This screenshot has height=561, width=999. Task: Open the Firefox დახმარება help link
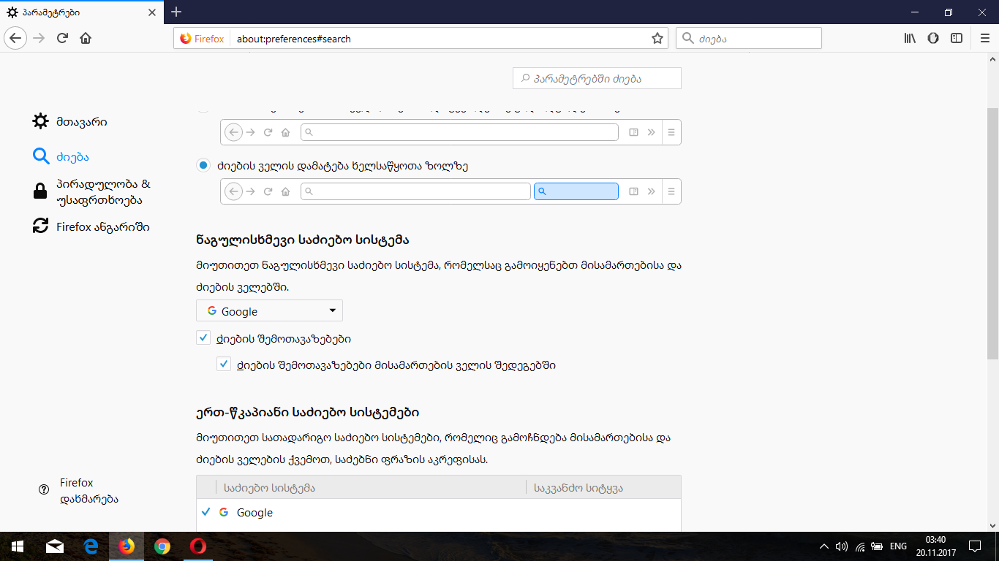click(88, 491)
